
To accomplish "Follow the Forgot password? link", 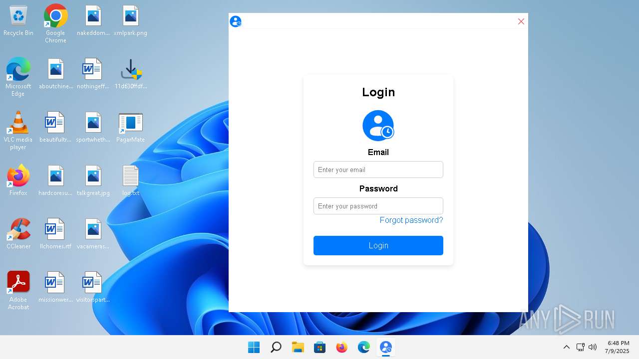I will tap(411, 220).
